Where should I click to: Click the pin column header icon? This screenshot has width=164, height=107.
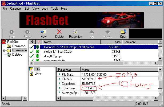32,42
